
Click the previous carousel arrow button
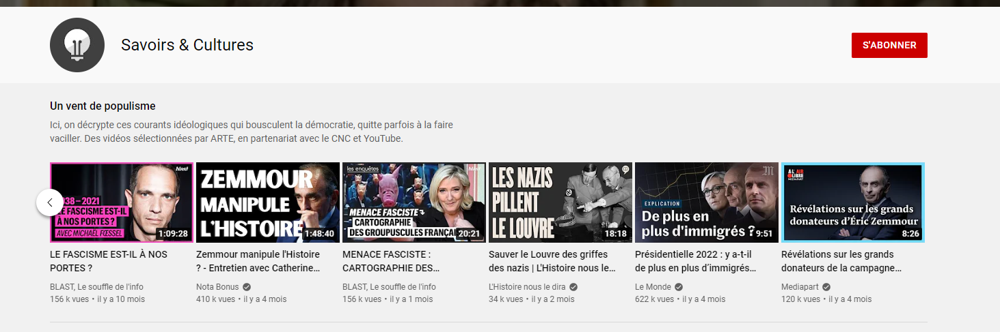point(50,202)
